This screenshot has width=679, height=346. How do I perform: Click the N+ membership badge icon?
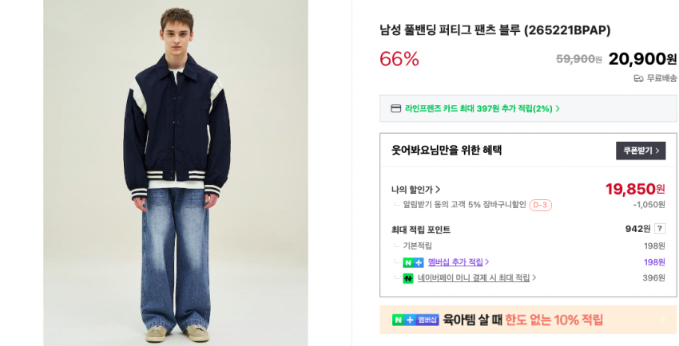coord(413,262)
